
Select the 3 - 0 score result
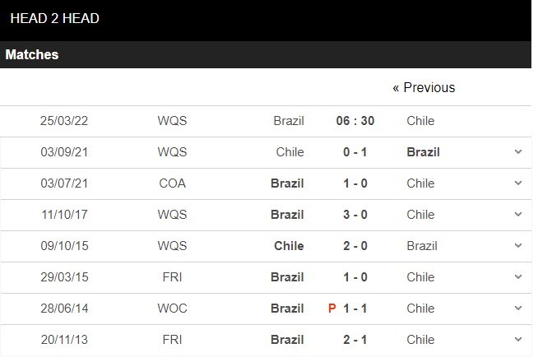pyautogui.click(x=355, y=215)
